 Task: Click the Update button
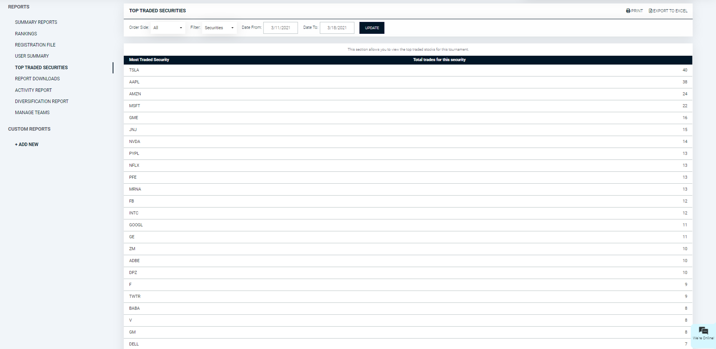[x=372, y=28]
